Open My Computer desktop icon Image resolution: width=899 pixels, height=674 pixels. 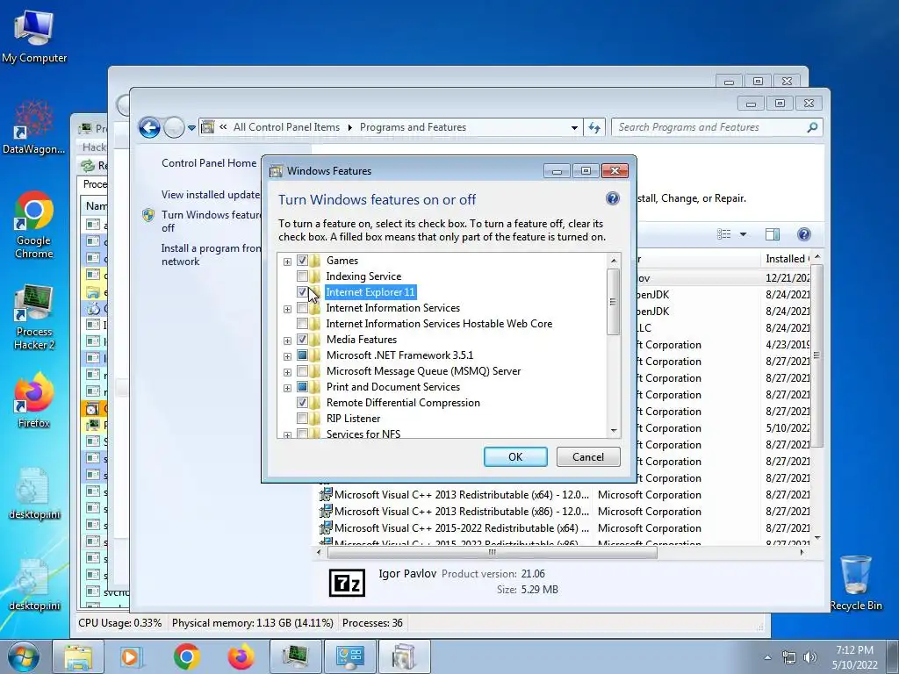(x=34, y=36)
